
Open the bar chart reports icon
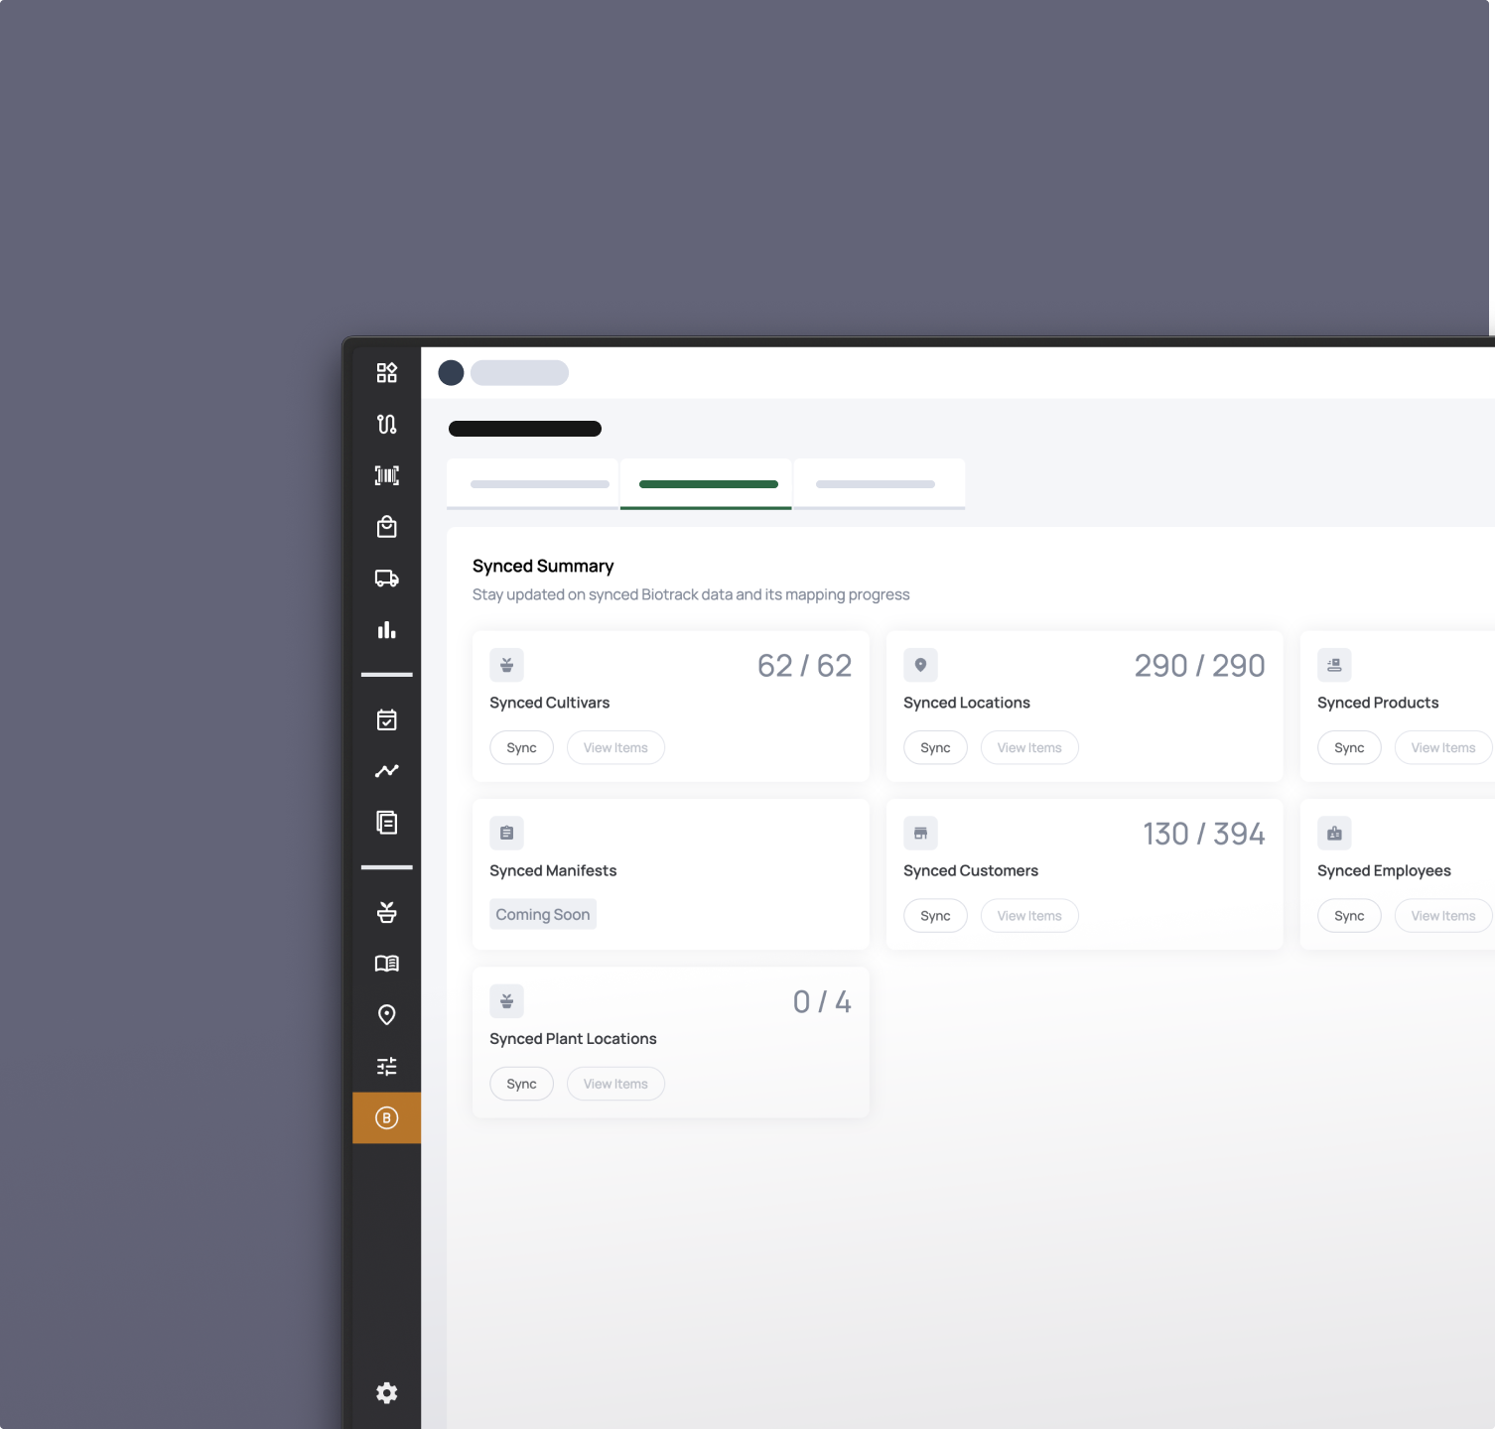[x=386, y=630]
